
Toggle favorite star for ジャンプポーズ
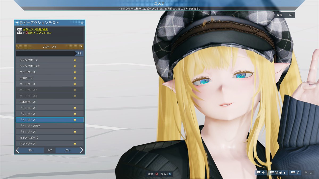pos(75,60)
